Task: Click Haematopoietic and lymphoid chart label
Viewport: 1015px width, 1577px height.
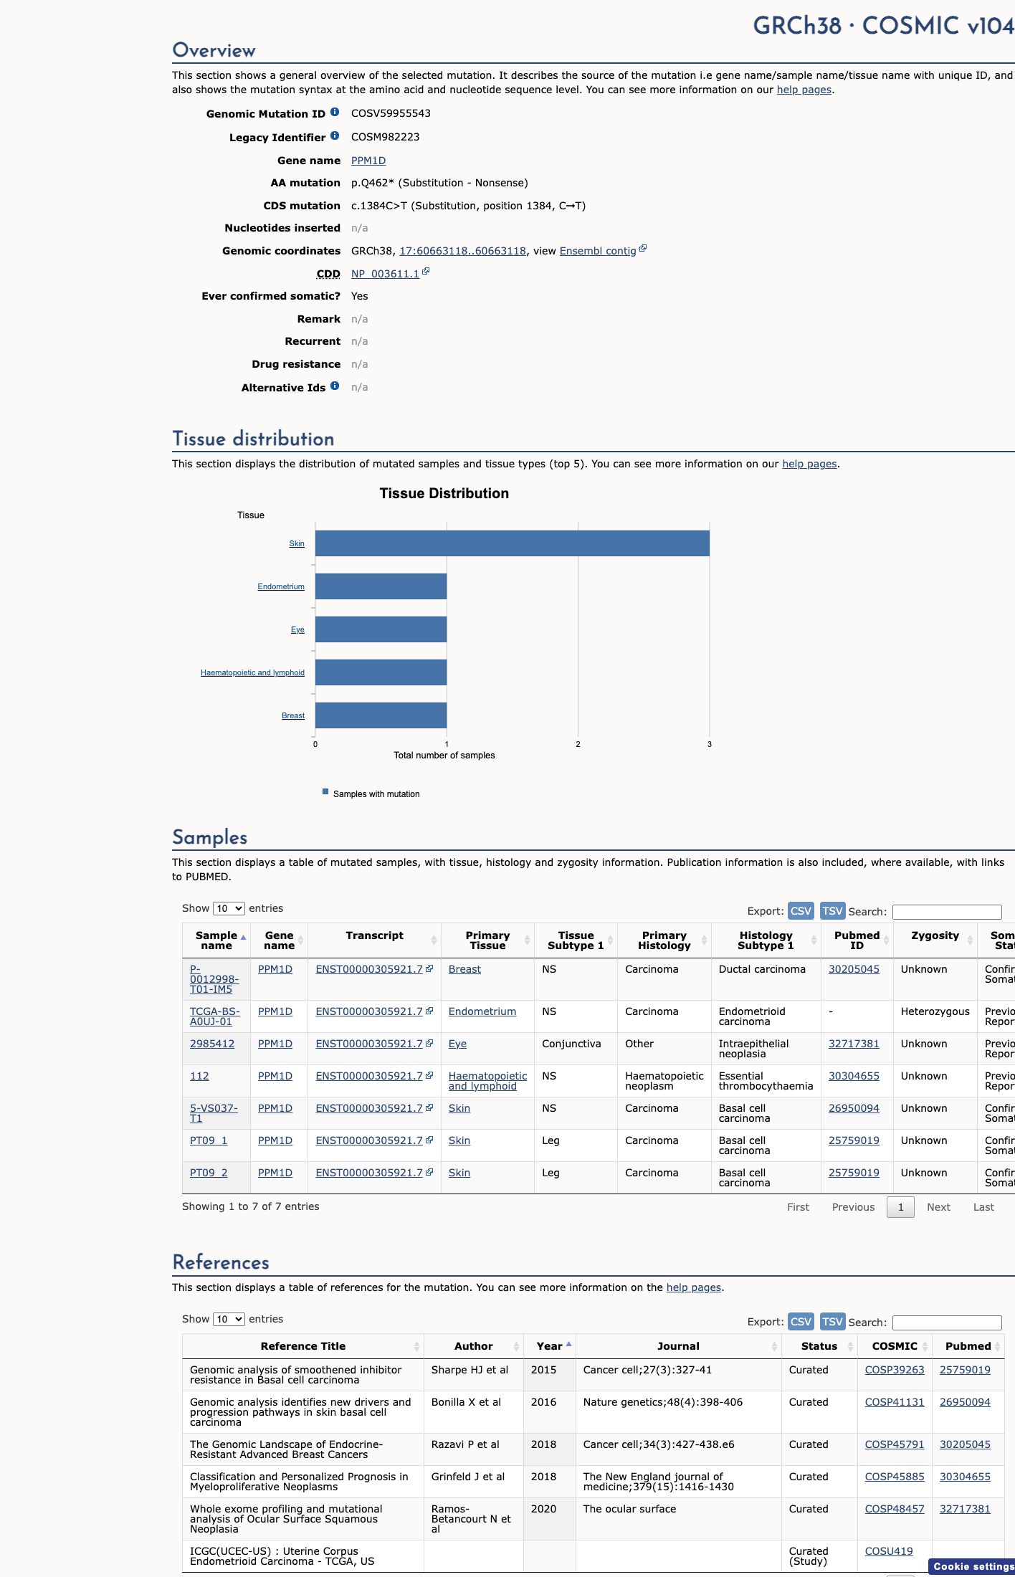Action: click(x=252, y=672)
